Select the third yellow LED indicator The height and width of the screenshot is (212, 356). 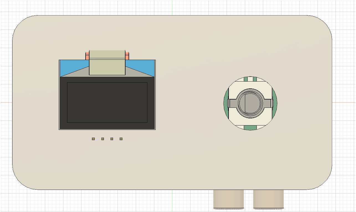point(111,139)
